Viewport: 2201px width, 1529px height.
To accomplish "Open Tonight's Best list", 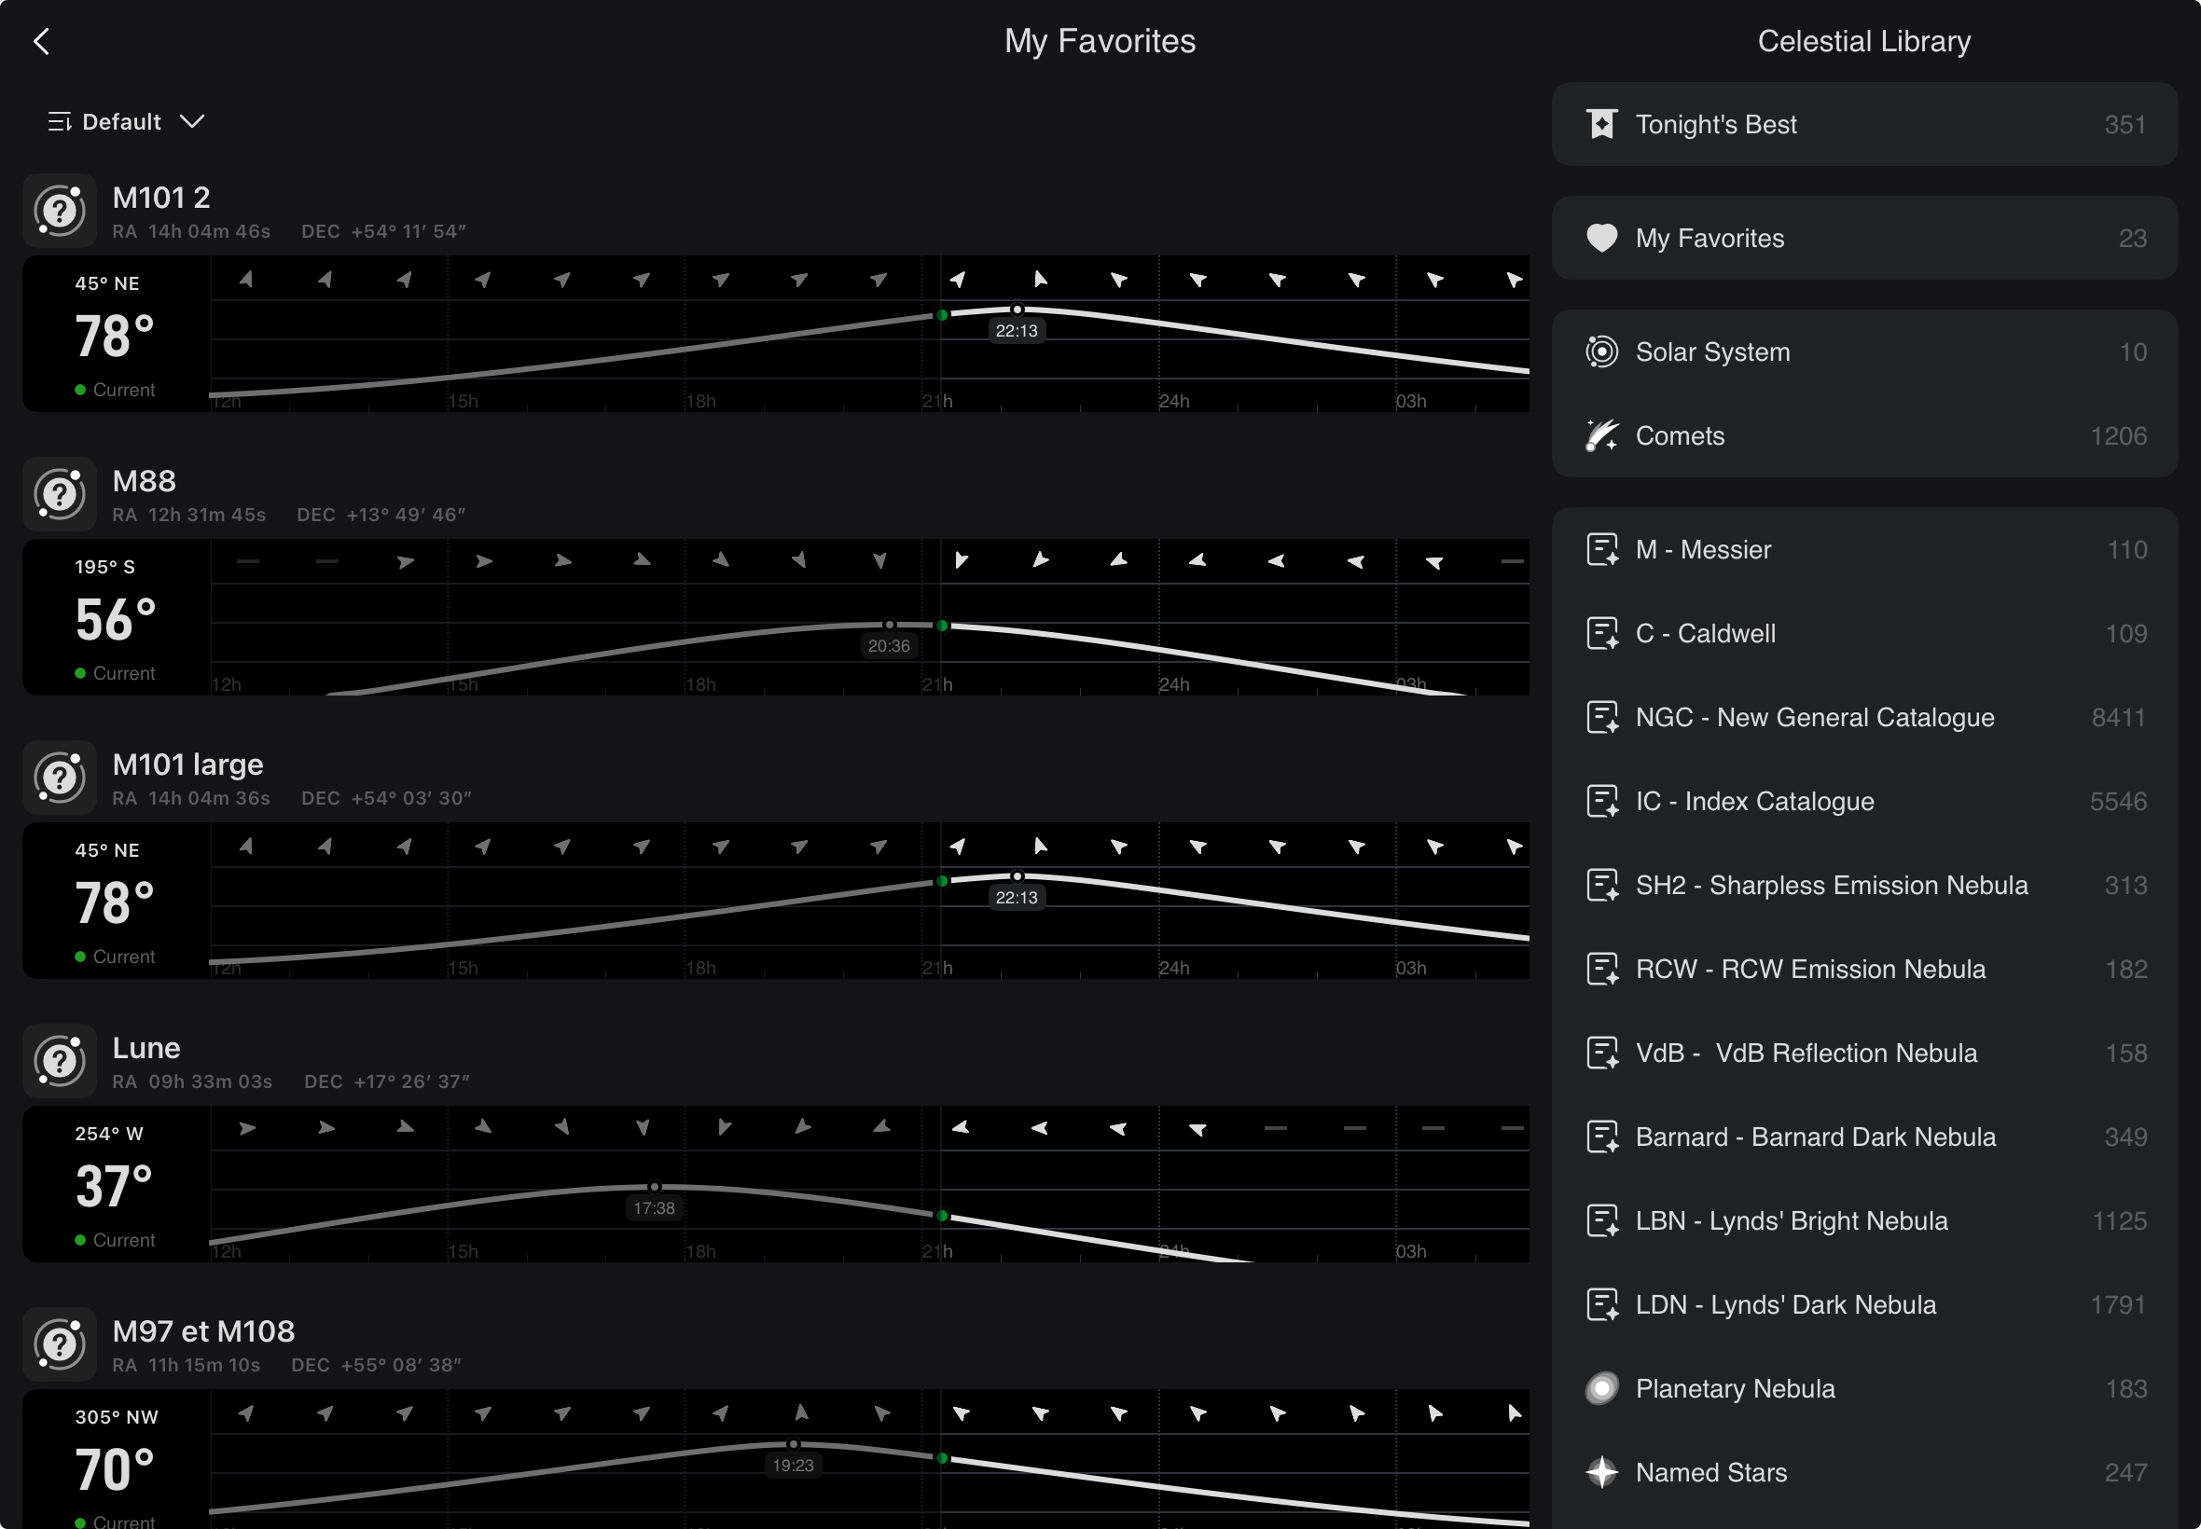I will [1863, 125].
